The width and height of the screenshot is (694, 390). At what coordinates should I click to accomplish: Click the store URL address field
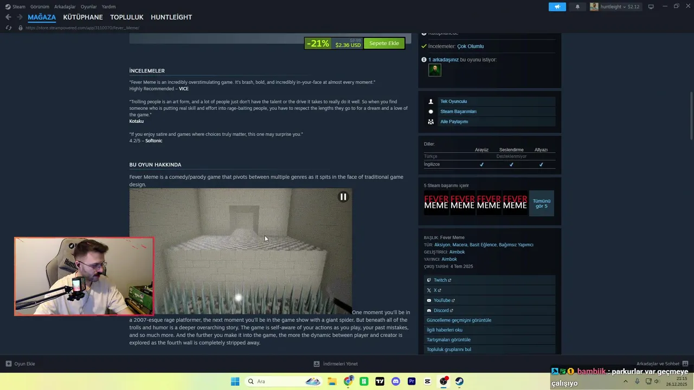tap(82, 28)
